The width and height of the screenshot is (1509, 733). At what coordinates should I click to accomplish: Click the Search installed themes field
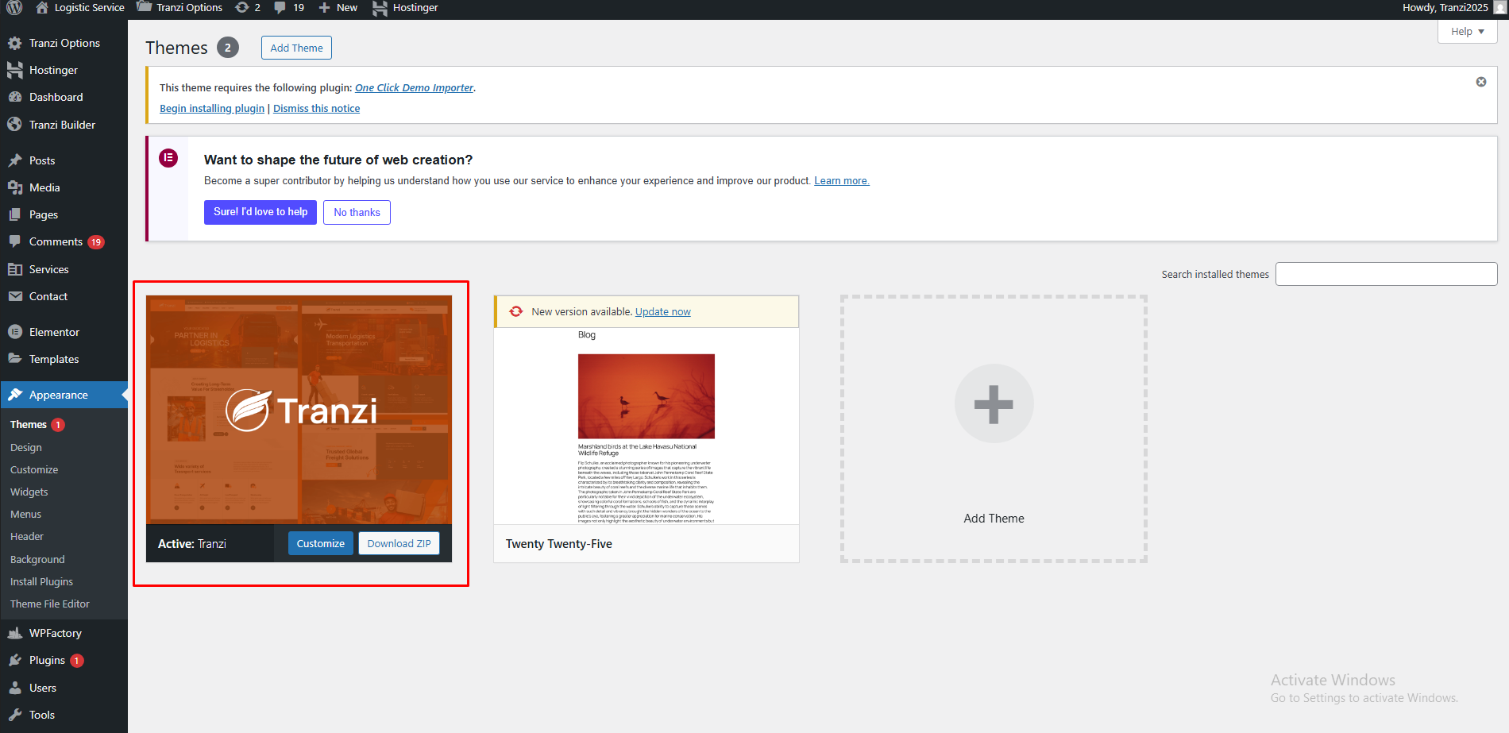(1386, 274)
